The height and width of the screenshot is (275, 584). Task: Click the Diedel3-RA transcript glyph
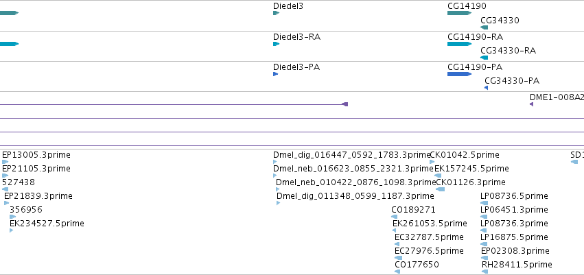click(x=276, y=44)
